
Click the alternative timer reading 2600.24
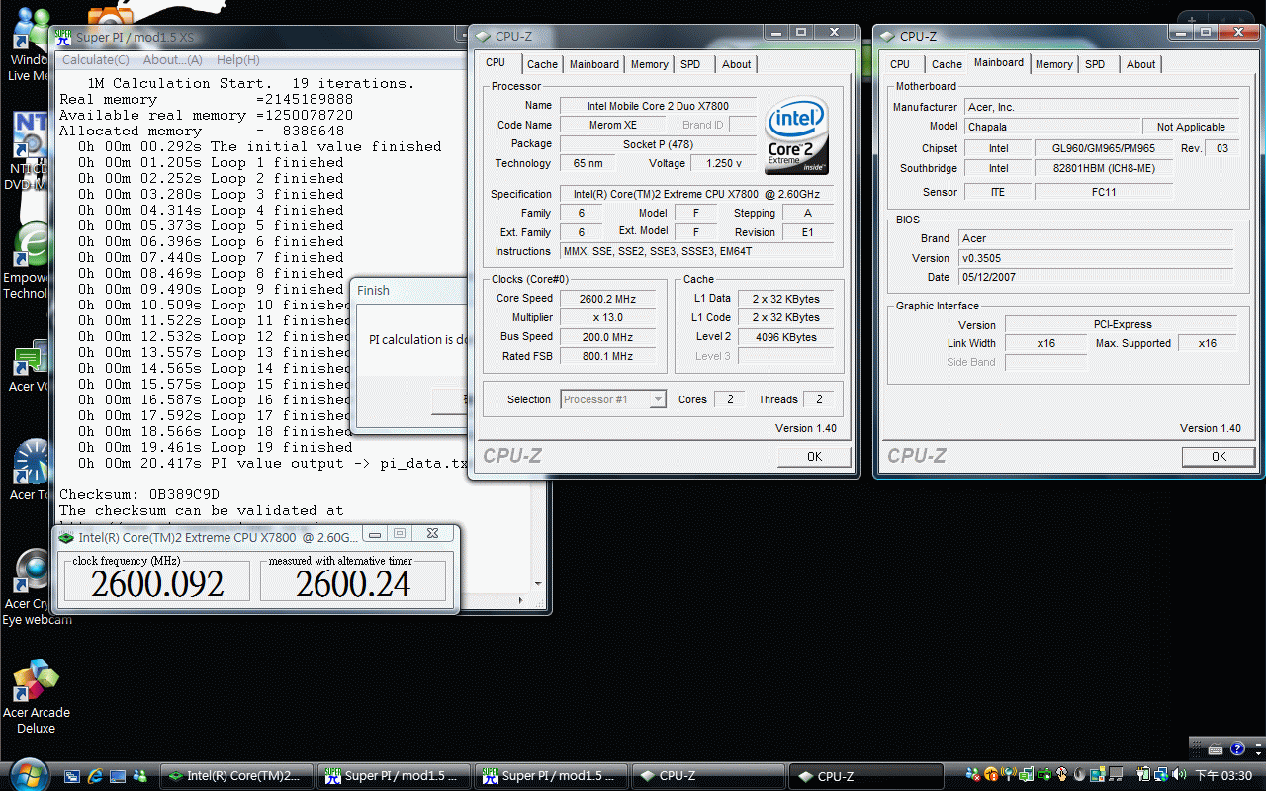353,583
